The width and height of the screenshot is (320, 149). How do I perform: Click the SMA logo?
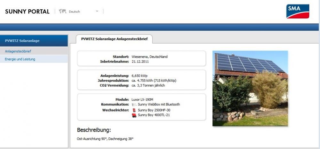pyautogui.click(x=298, y=11)
